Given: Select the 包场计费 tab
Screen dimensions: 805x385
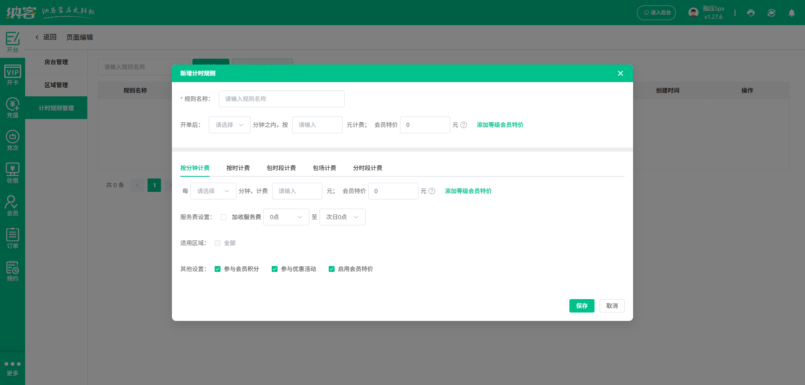Looking at the screenshot, I should click(x=324, y=168).
